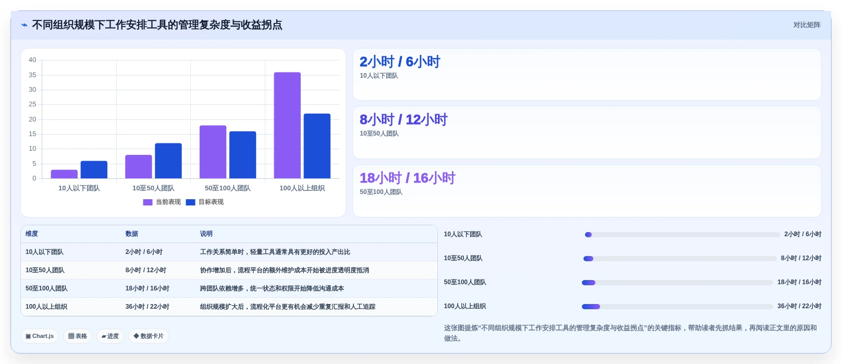Click description 工作关系简单时，轻量工具…
Viewport: 842px width, 364px height.
tap(275, 252)
